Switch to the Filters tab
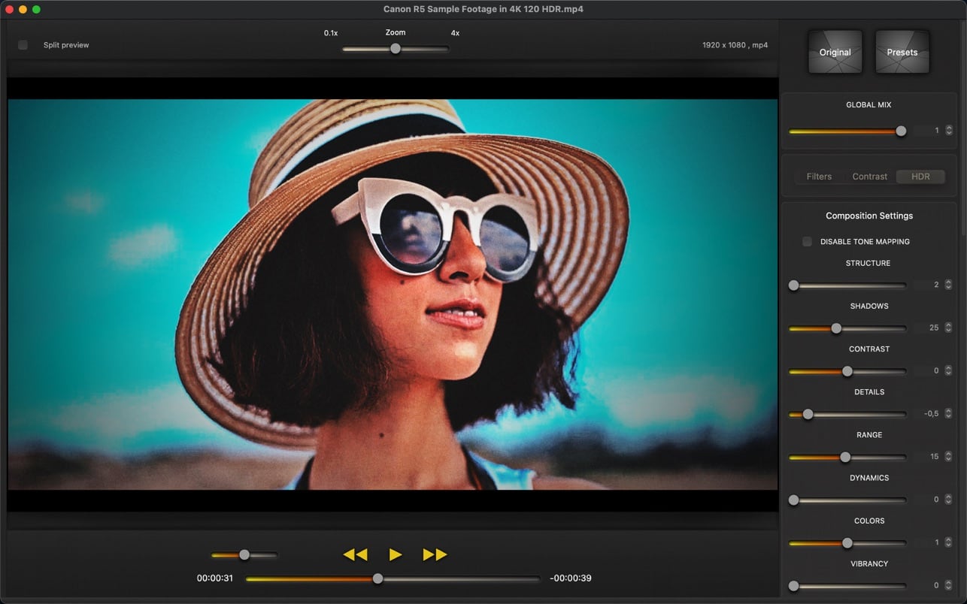Viewport: 967px width, 604px height. pos(819,177)
